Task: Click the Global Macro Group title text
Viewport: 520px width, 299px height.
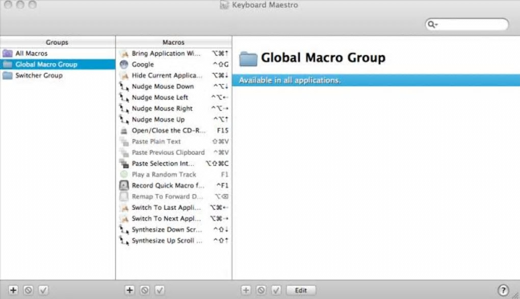Action: click(323, 58)
